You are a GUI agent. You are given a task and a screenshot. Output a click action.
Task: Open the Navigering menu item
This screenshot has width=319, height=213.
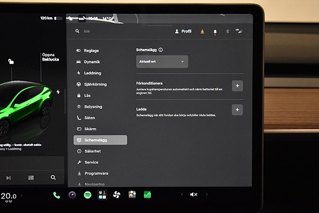91,184
